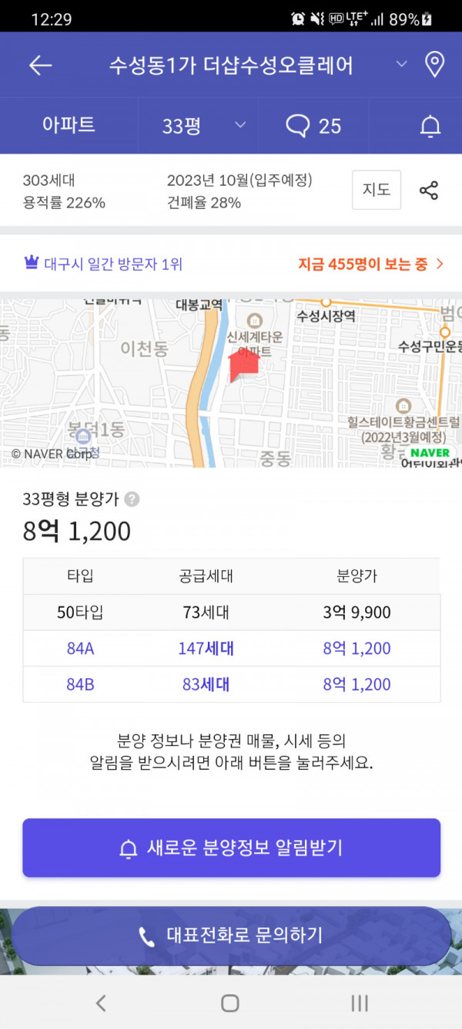Open the map location pin icon
Image resolution: width=462 pixels, height=1029 pixels.
click(435, 65)
